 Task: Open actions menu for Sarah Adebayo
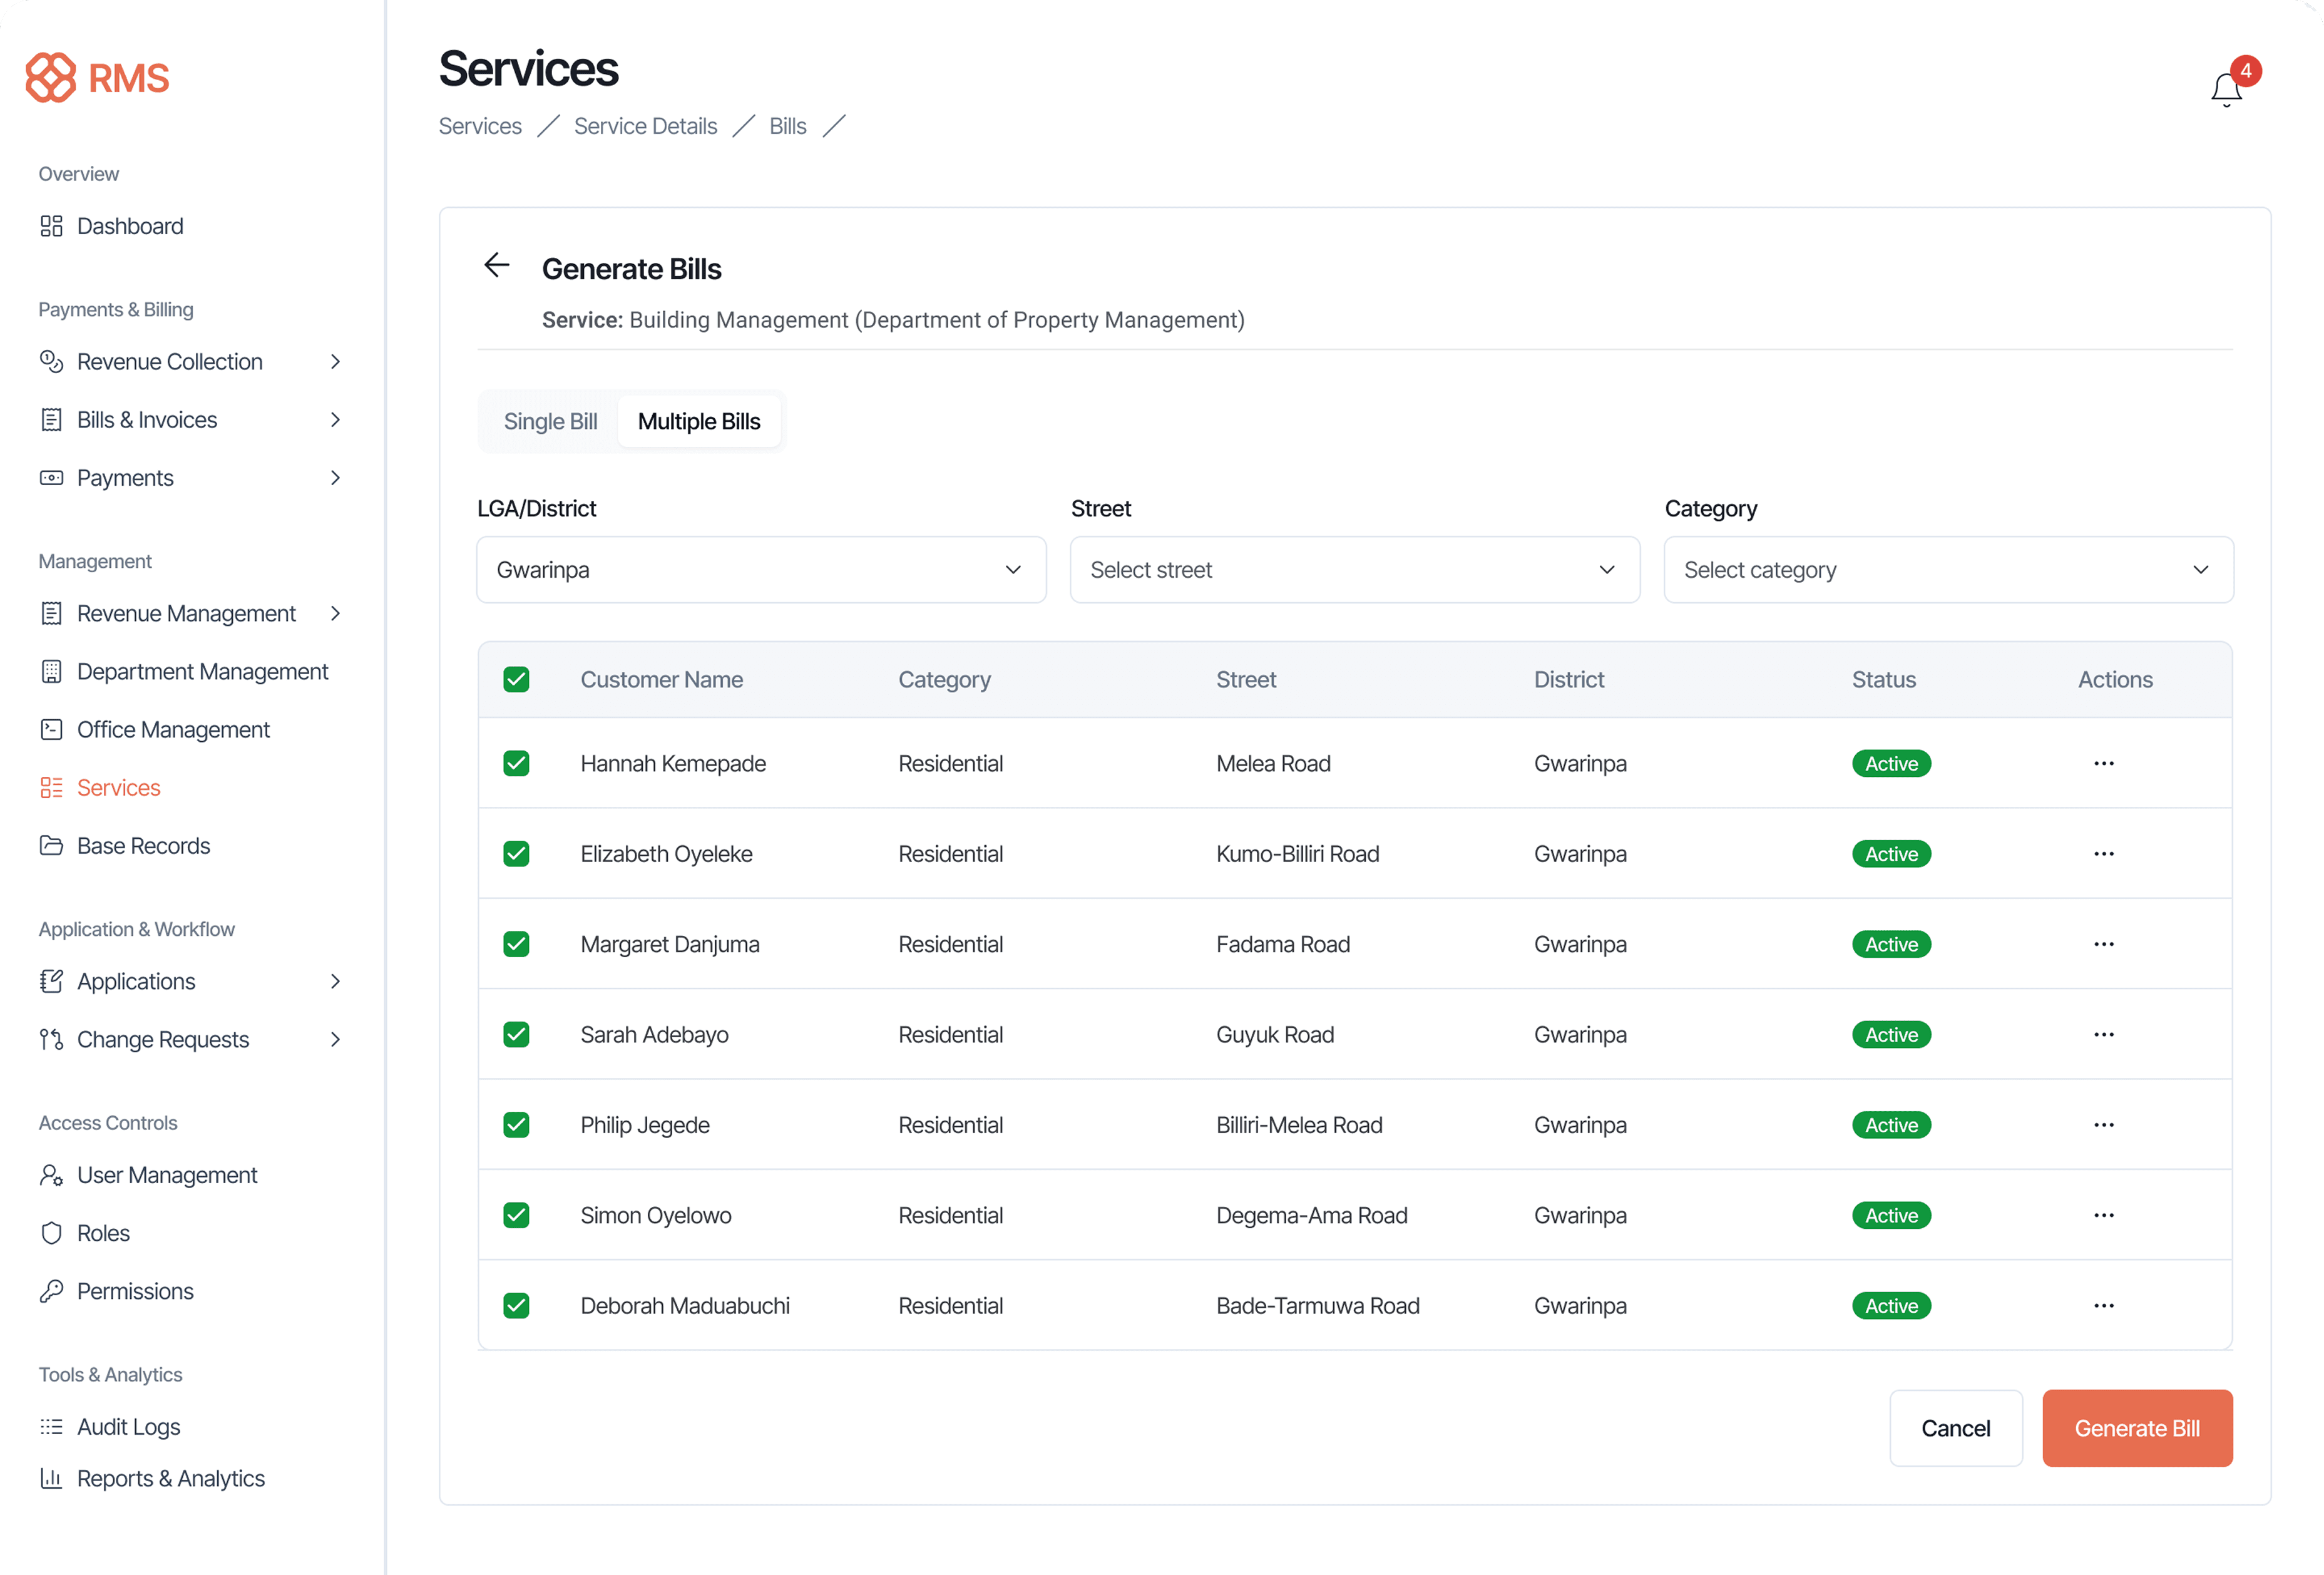(2104, 1035)
